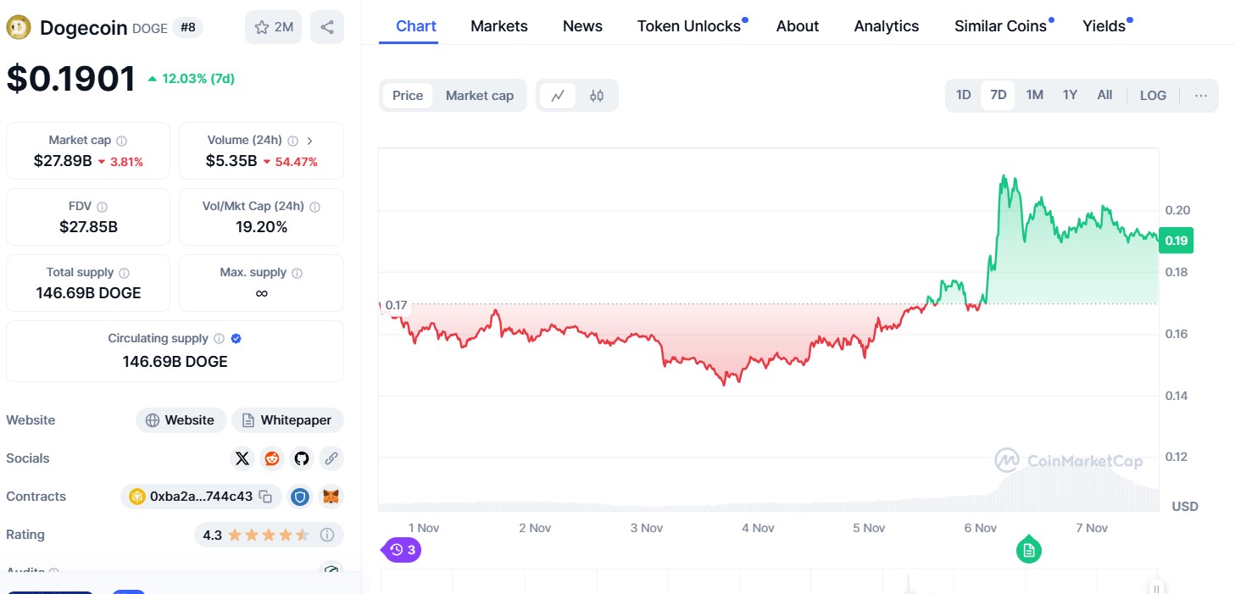Click the 0.17 starting price chart label
This screenshot has height=594, width=1235.
[395, 305]
